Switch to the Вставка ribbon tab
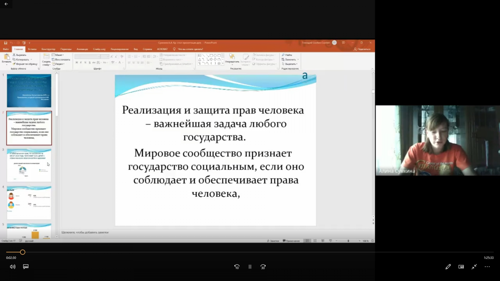This screenshot has width=500, height=281. pos(32,49)
